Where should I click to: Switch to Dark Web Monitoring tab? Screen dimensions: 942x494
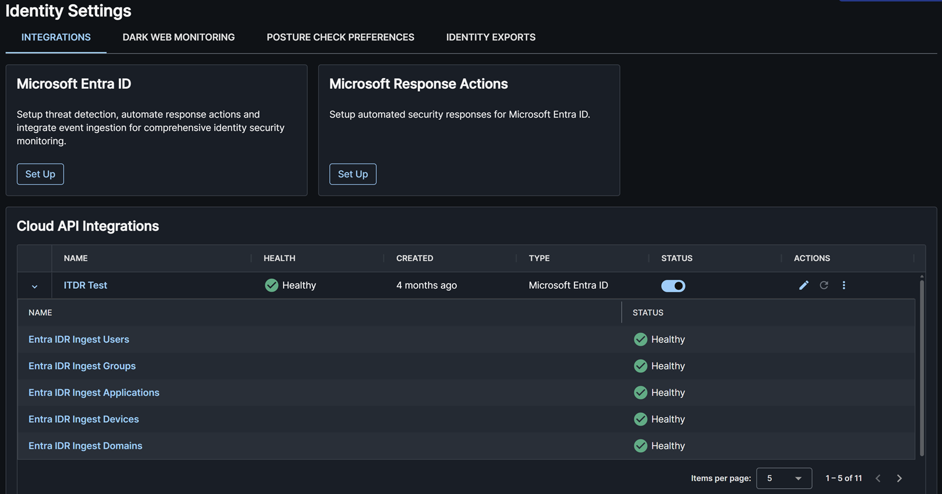coord(178,37)
